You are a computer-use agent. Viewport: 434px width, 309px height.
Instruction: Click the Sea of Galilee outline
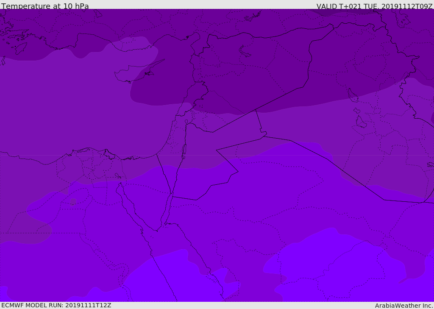(x=186, y=122)
